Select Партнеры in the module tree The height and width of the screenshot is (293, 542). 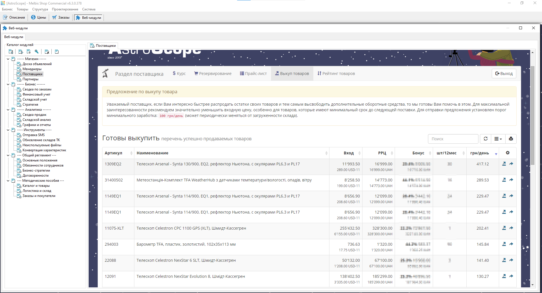(30, 79)
